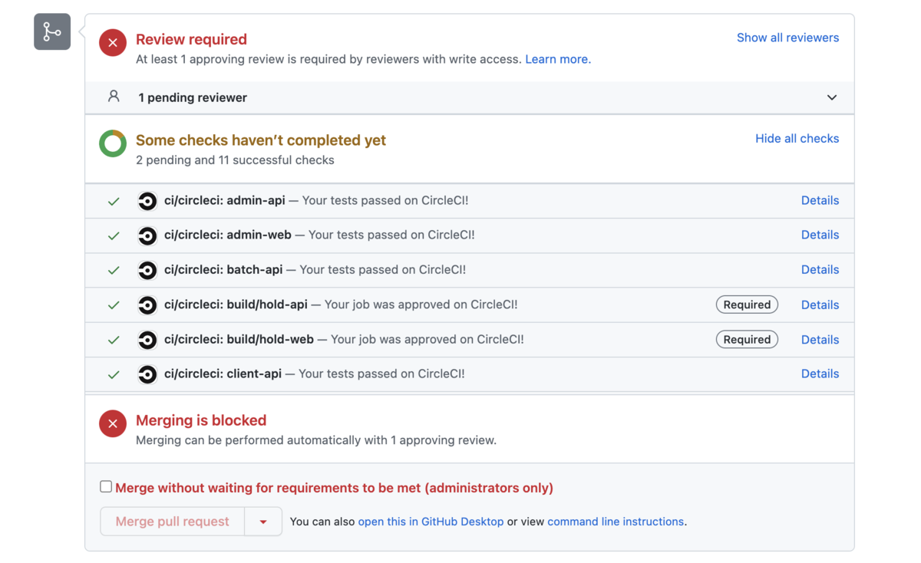Image resolution: width=921 pixels, height=563 pixels.
Task: Open the merge method dropdown arrow
Action: (263, 522)
